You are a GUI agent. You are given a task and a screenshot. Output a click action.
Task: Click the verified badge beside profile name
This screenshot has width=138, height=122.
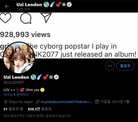click(x=56, y=77)
